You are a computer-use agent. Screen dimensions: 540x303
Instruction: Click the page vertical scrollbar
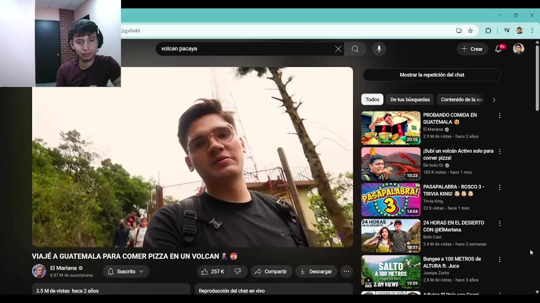[537, 78]
